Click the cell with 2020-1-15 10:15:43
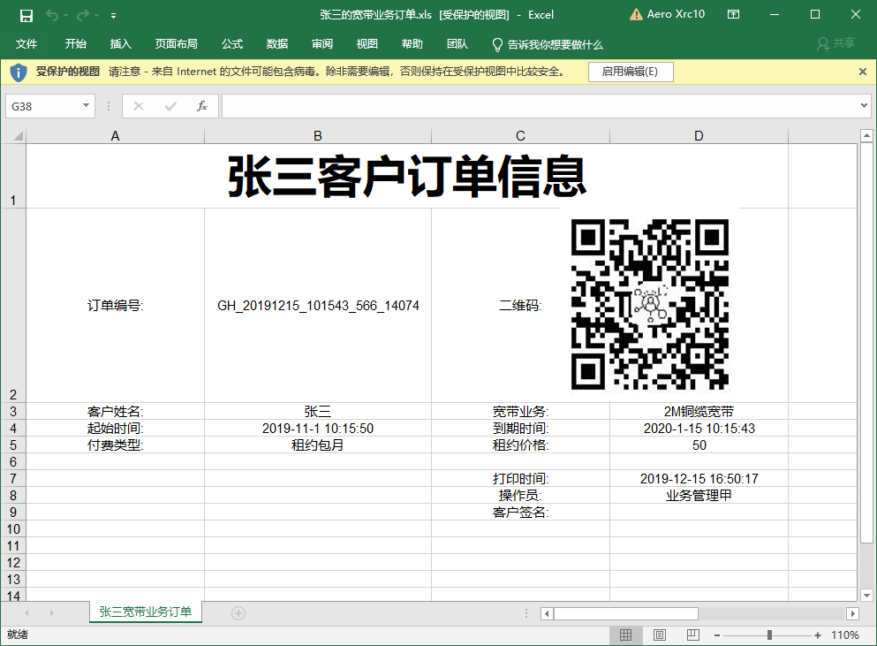Viewport: 877px width, 646px height. [x=699, y=429]
